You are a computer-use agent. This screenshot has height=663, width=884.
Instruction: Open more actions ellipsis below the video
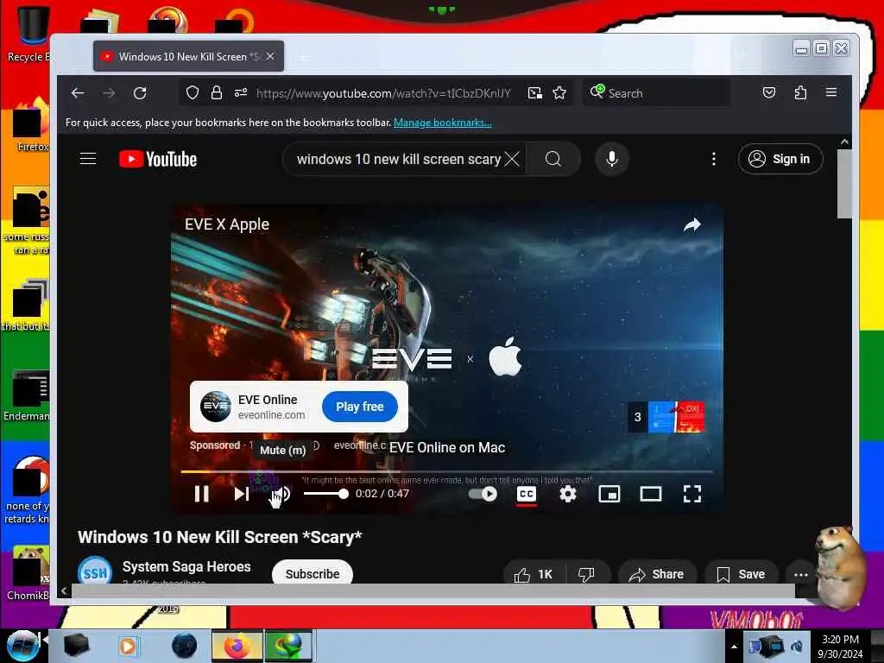(800, 574)
